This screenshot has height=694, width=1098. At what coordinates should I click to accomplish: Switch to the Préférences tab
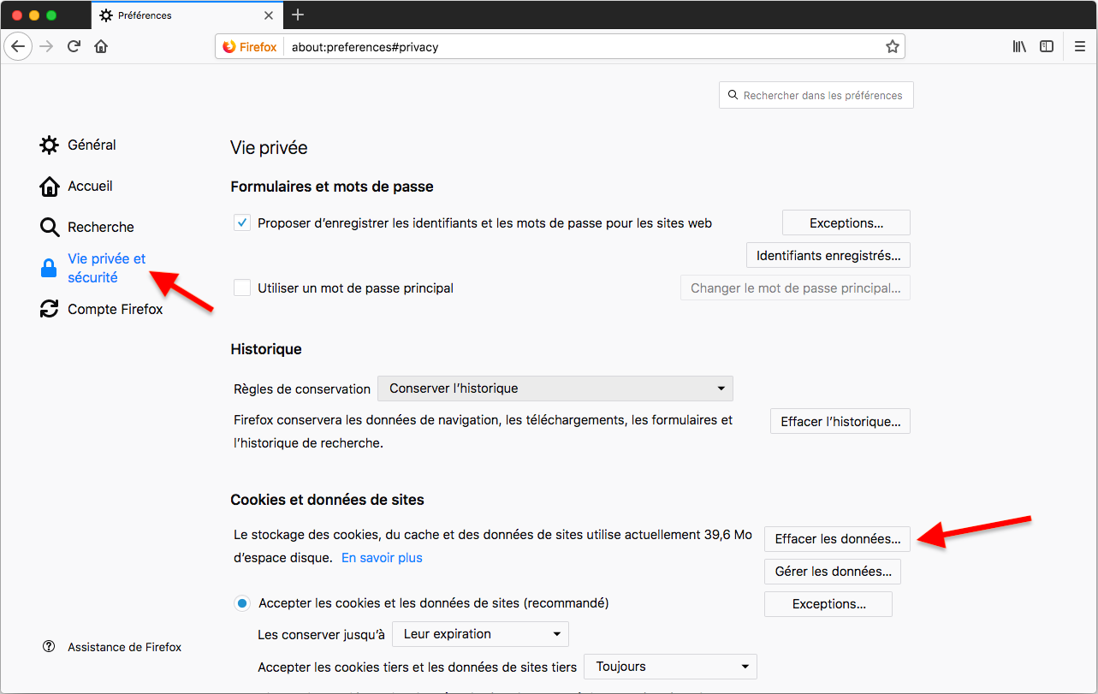[x=186, y=15]
